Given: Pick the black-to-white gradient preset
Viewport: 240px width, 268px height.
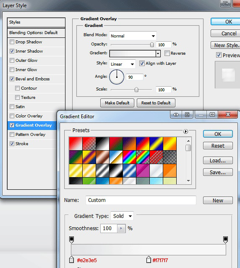Looking at the screenshot, I should click(102, 143).
